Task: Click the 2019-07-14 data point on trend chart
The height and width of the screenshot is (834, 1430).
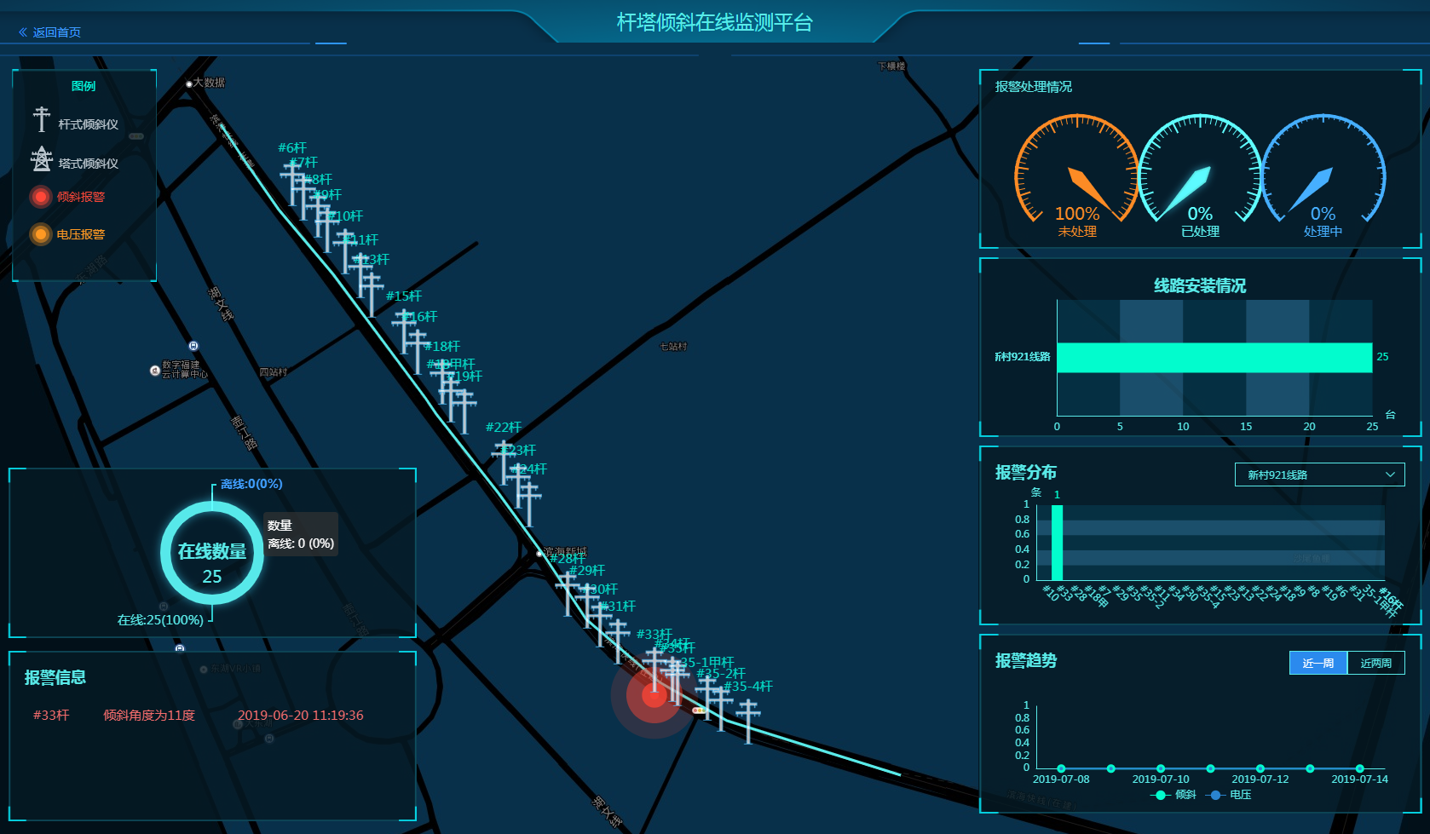Action: coord(1359,768)
